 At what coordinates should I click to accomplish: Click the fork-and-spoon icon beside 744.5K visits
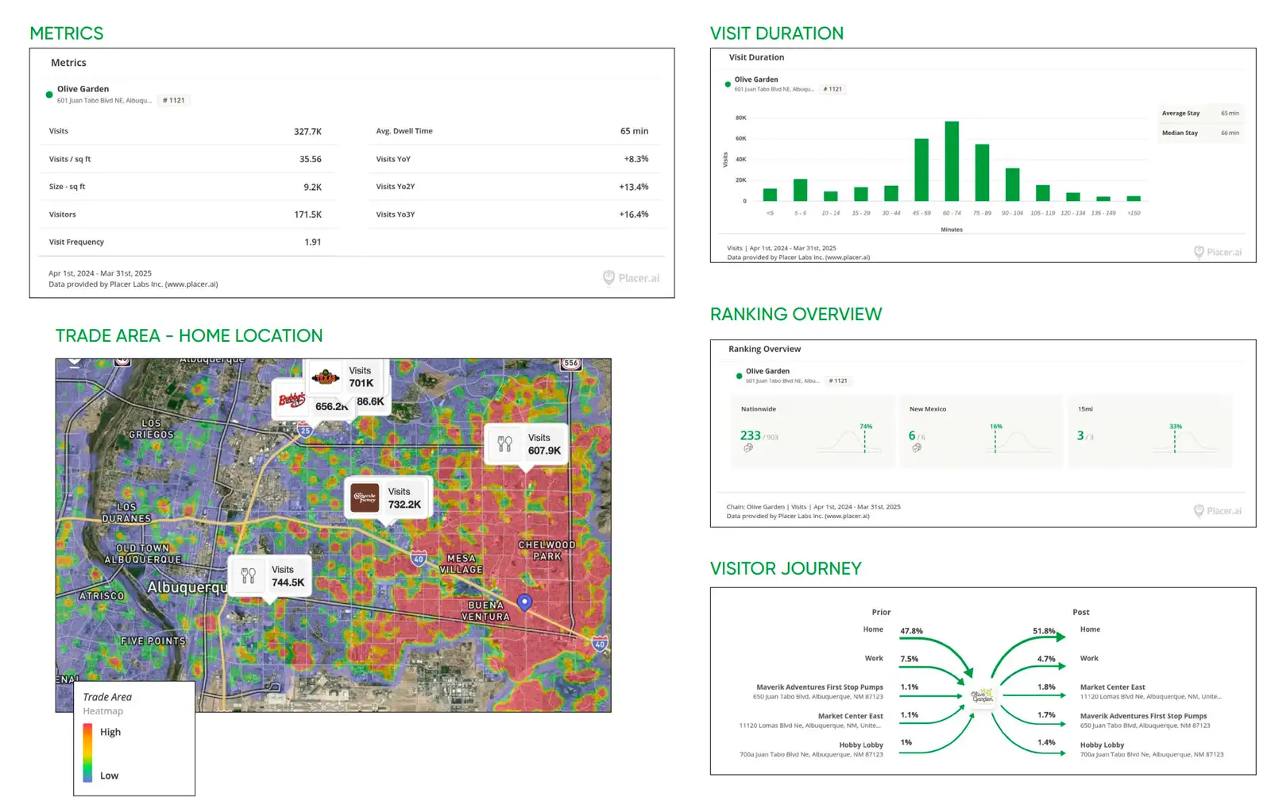(x=248, y=575)
